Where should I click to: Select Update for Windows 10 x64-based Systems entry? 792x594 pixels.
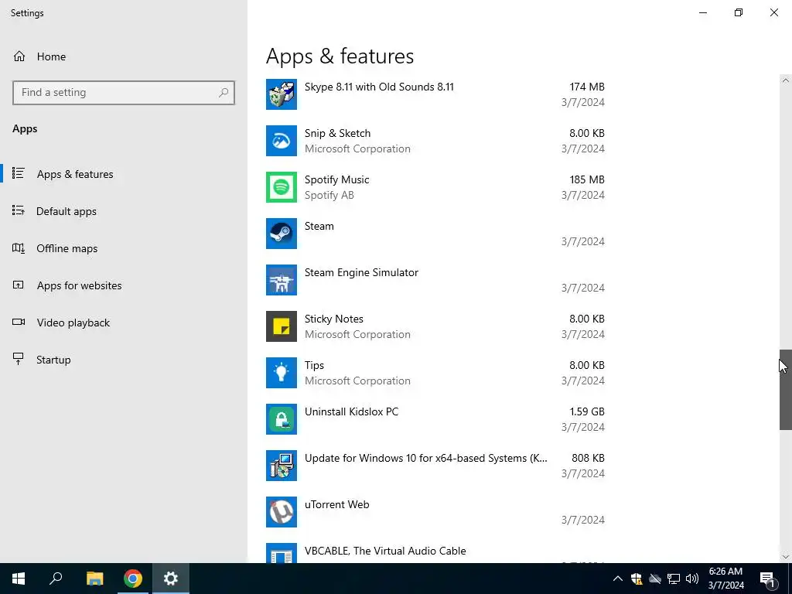pyautogui.click(x=435, y=466)
